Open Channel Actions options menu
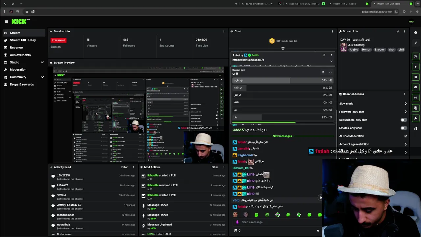Screen dimensions: 421x237 tap(405, 94)
